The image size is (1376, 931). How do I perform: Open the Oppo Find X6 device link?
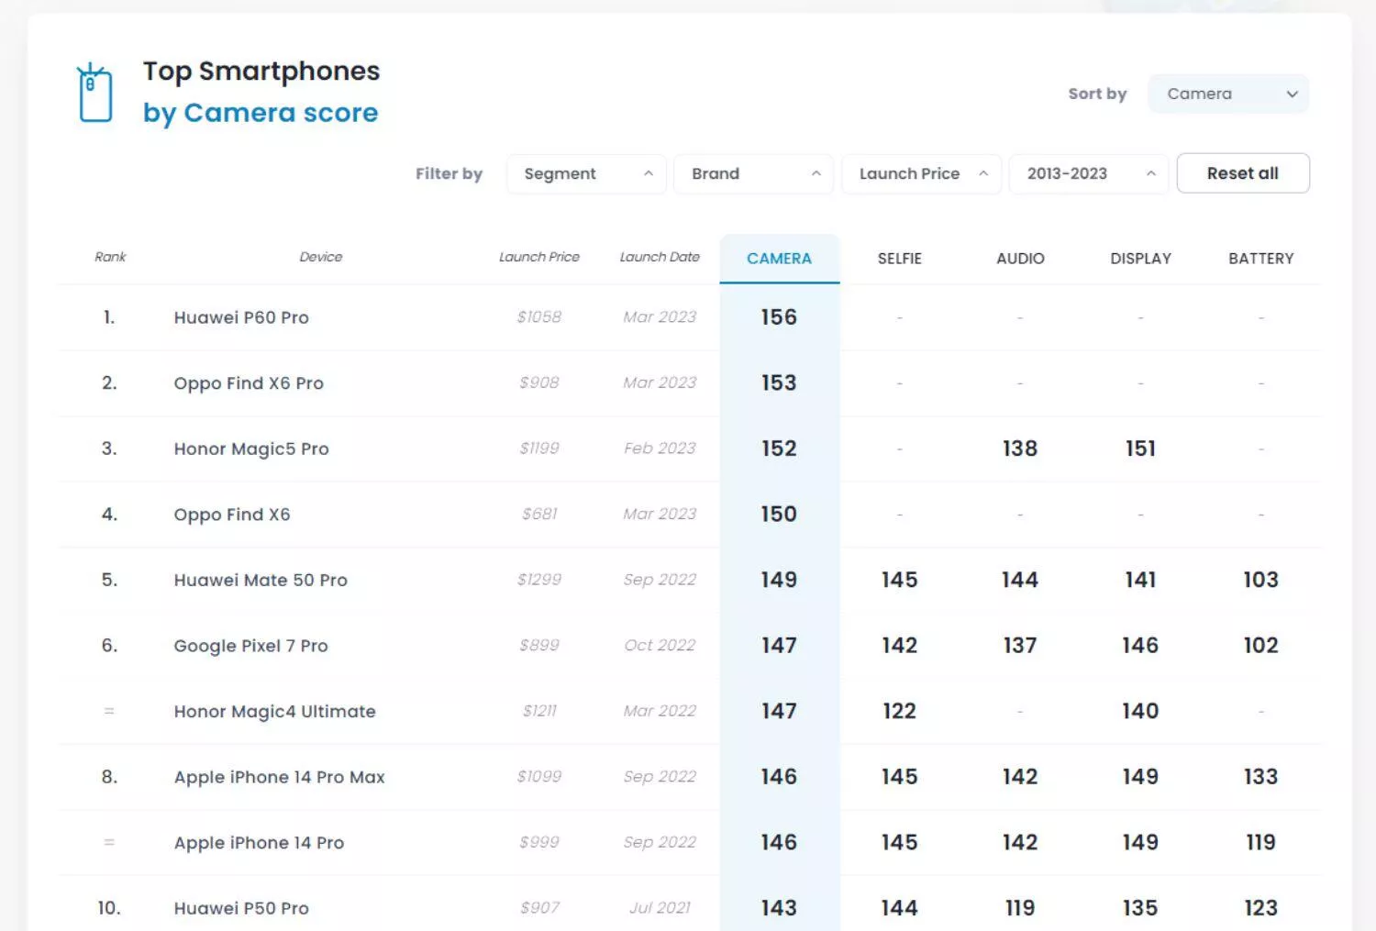(232, 515)
